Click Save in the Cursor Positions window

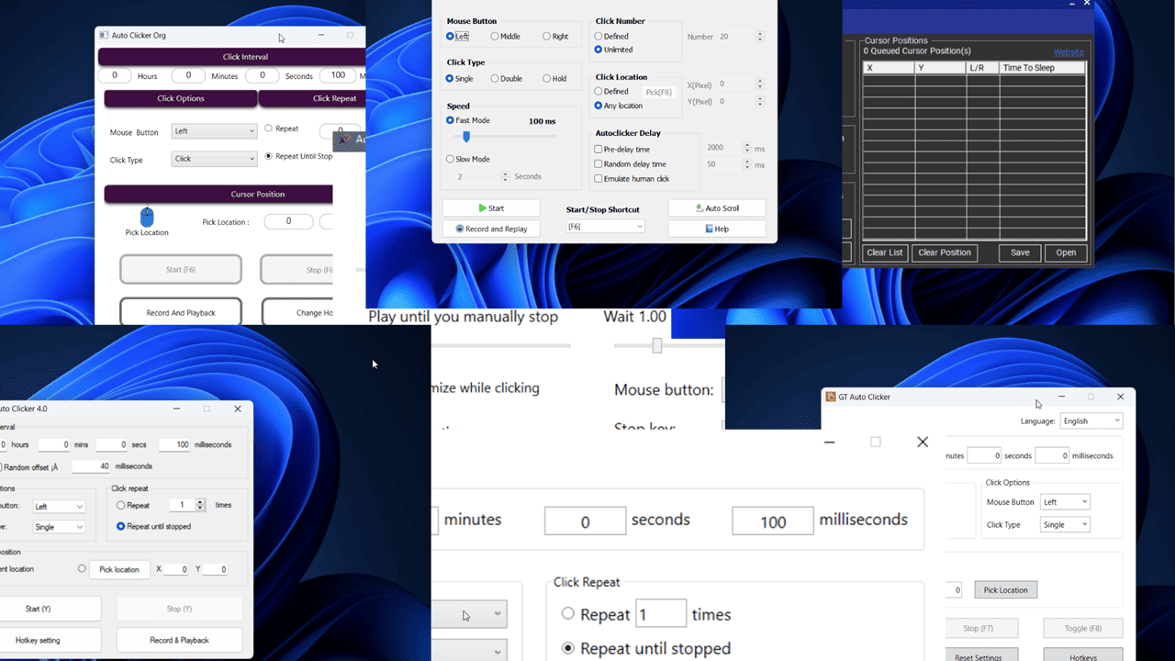coord(1020,252)
